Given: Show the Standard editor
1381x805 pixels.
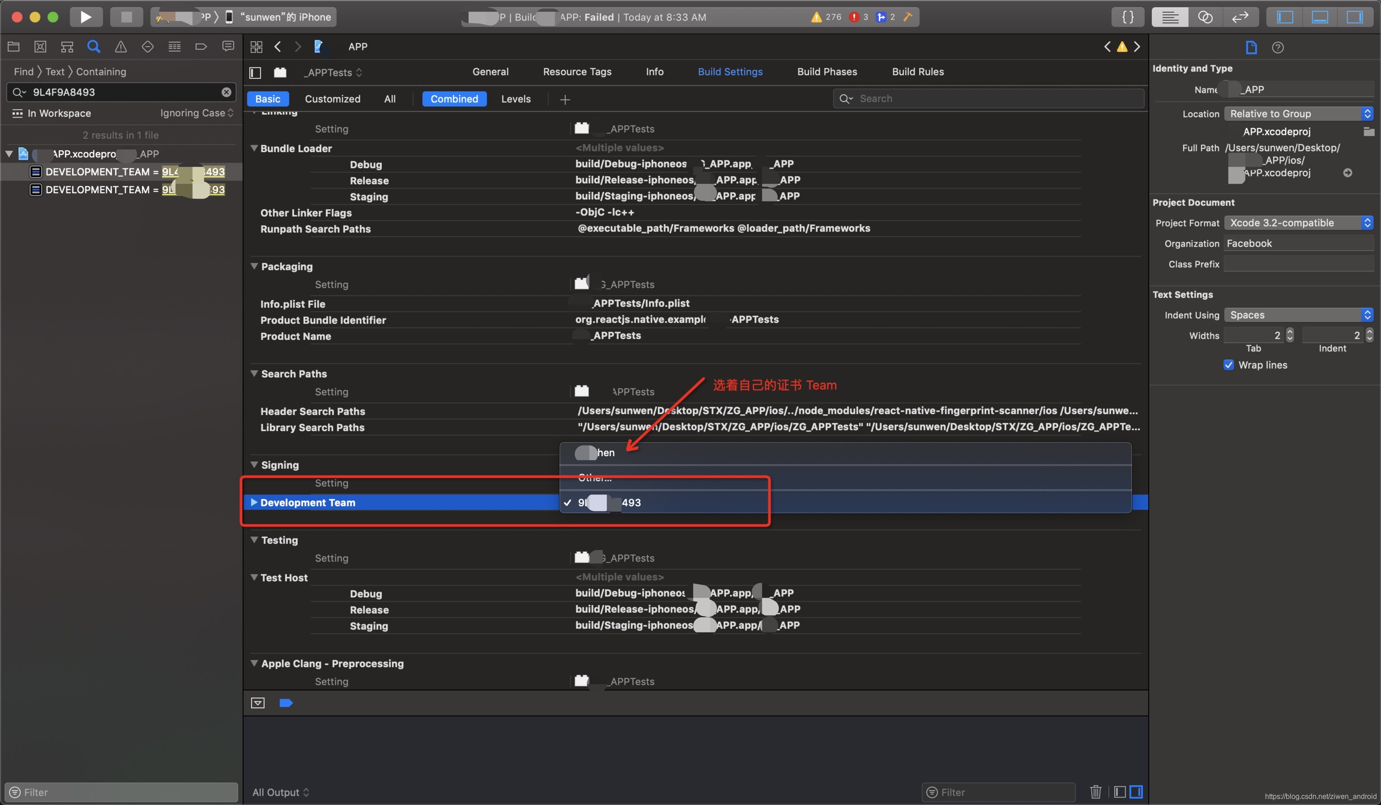Looking at the screenshot, I should pyautogui.click(x=1170, y=17).
